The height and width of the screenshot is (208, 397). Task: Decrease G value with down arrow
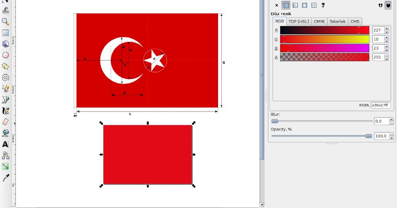386,41
